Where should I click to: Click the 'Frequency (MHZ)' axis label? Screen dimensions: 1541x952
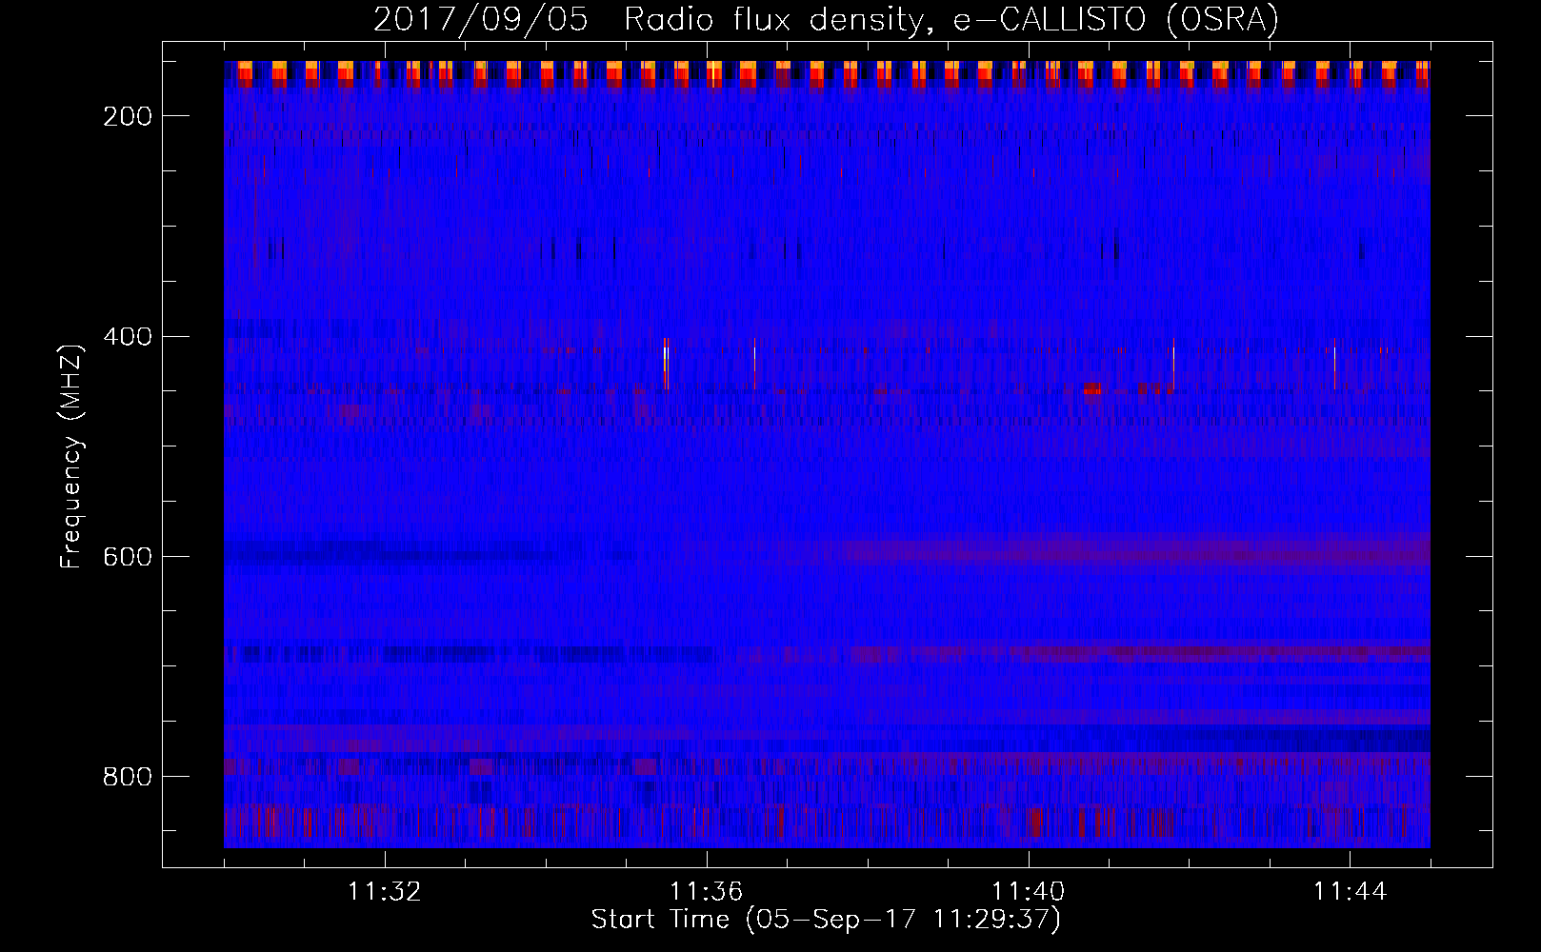pos(71,456)
